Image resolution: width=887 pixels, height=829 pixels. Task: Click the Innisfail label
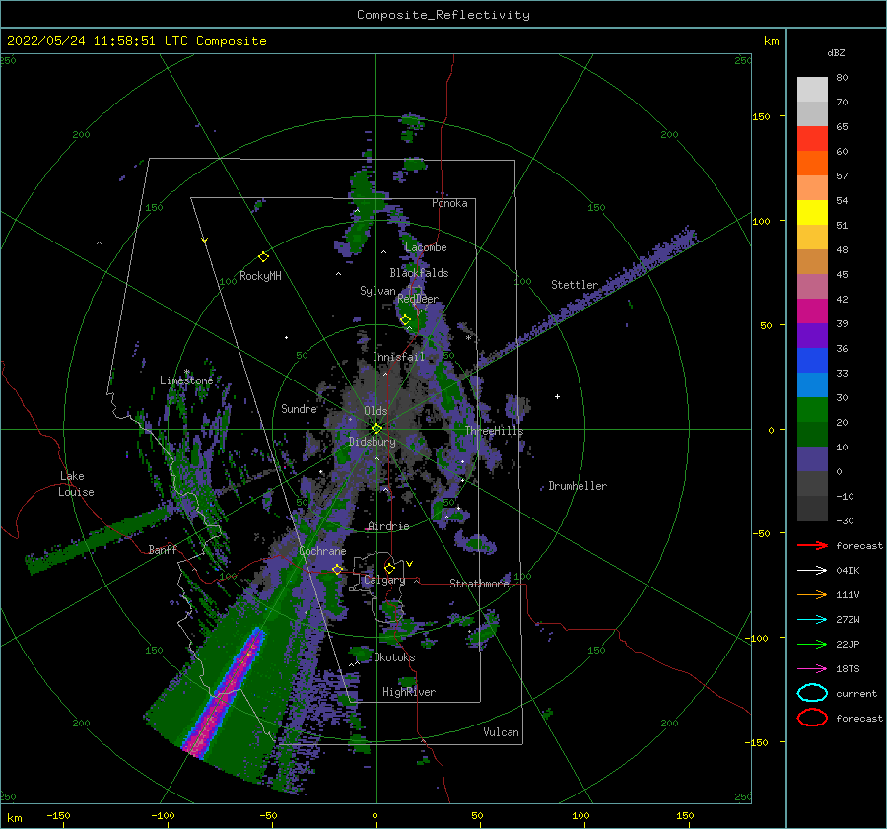click(x=398, y=357)
